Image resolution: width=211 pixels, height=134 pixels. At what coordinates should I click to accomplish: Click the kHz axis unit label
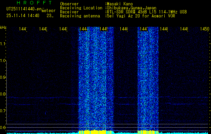(3, 28)
